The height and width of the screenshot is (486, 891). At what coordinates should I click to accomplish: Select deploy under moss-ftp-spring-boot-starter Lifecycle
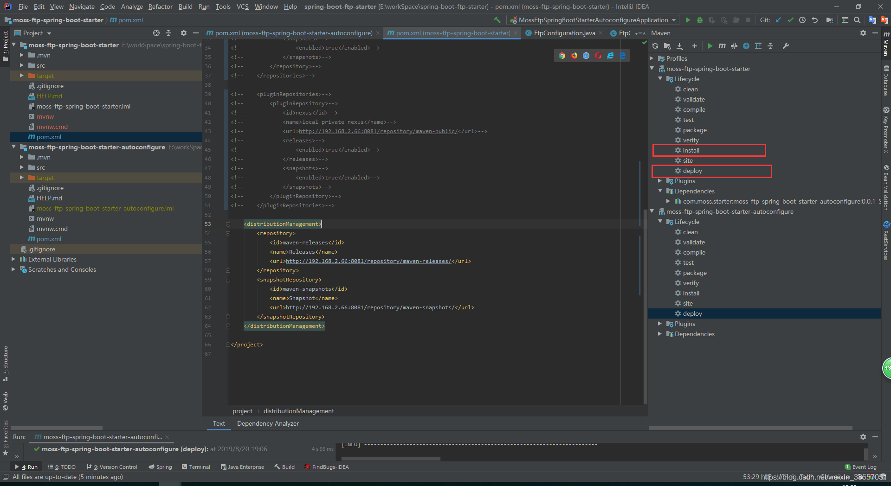pyautogui.click(x=692, y=171)
